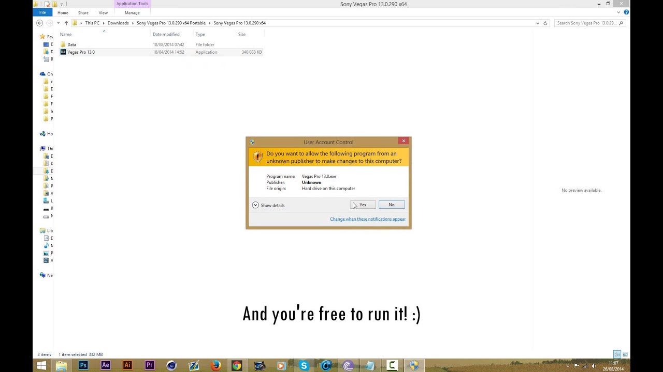663x372 pixels.
Task: Switch to details view layout icon
Action: [617, 354]
